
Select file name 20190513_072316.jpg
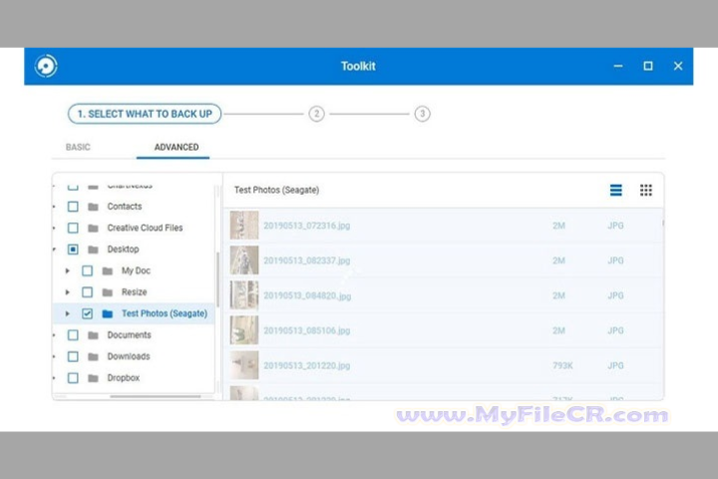[307, 226]
